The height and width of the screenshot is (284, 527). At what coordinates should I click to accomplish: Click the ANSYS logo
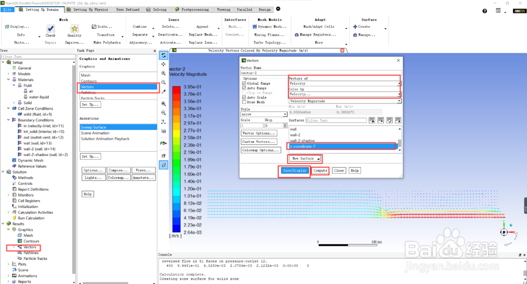tap(519, 11)
